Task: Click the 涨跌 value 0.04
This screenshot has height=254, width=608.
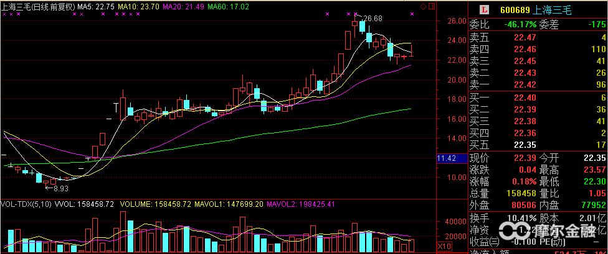Action: point(528,170)
